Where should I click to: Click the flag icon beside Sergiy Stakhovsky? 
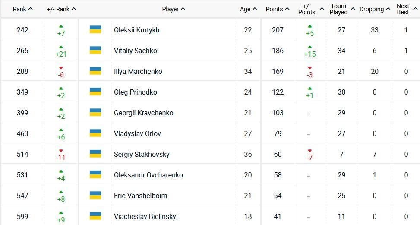tap(95, 154)
